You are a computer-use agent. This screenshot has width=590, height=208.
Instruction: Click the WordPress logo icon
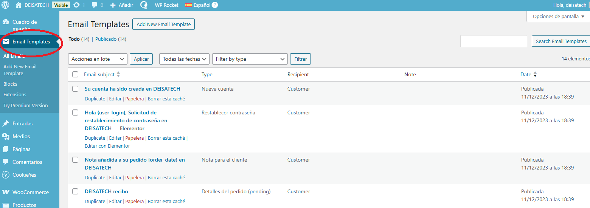click(6, 5)
